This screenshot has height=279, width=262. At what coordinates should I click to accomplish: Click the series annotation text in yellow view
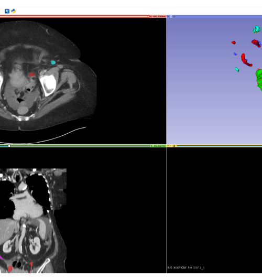(x=186, y=267)
